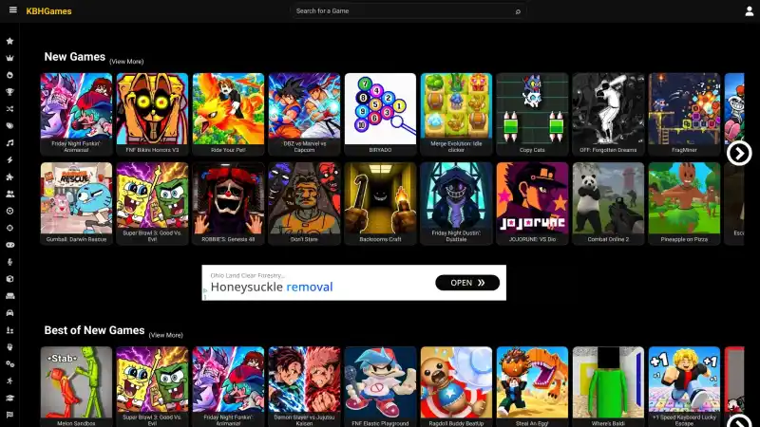Open Copy Cats game
This screenshot has width=760, height=427.
[x=532, y=114]
